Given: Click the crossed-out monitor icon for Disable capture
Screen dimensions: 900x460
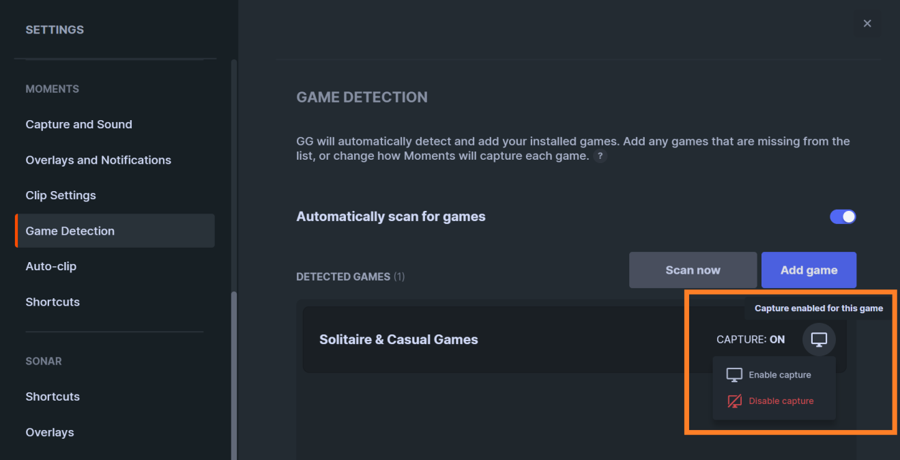Looking at the screenshot, I should click(x=734, y=401).
